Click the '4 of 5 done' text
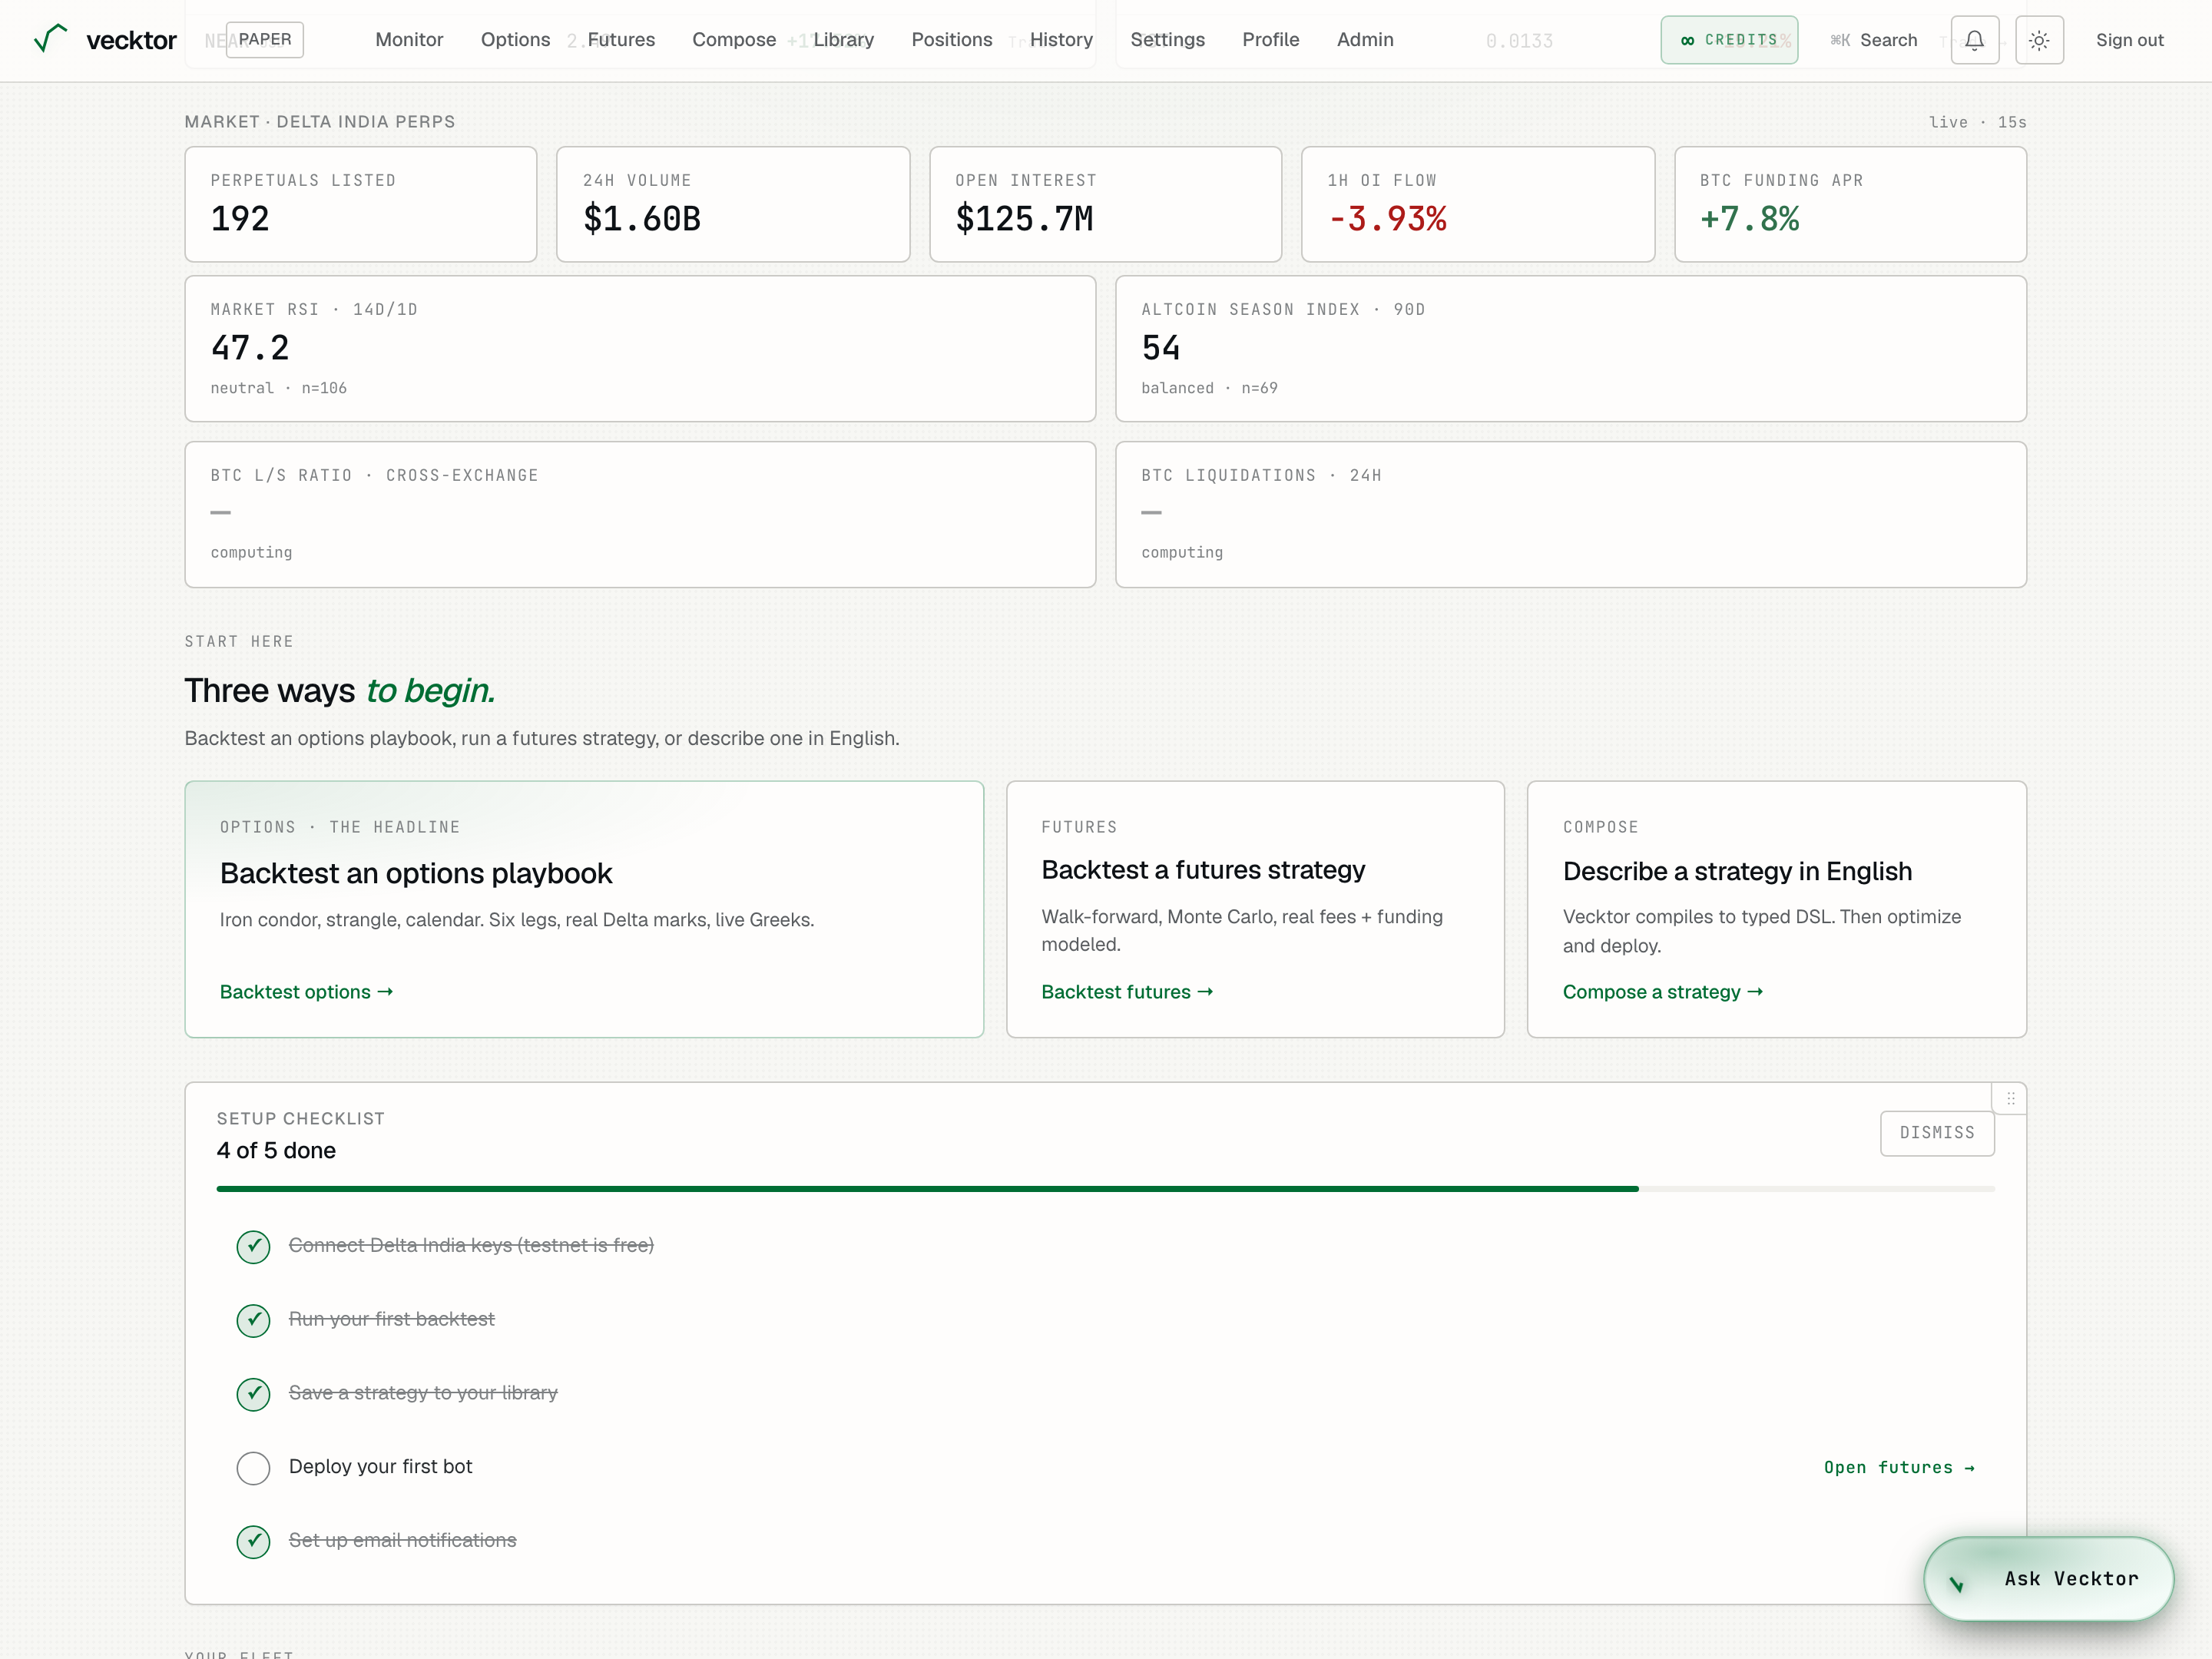The height and width of the screenshot is (1659, 2212). [x=276, y=1150]
